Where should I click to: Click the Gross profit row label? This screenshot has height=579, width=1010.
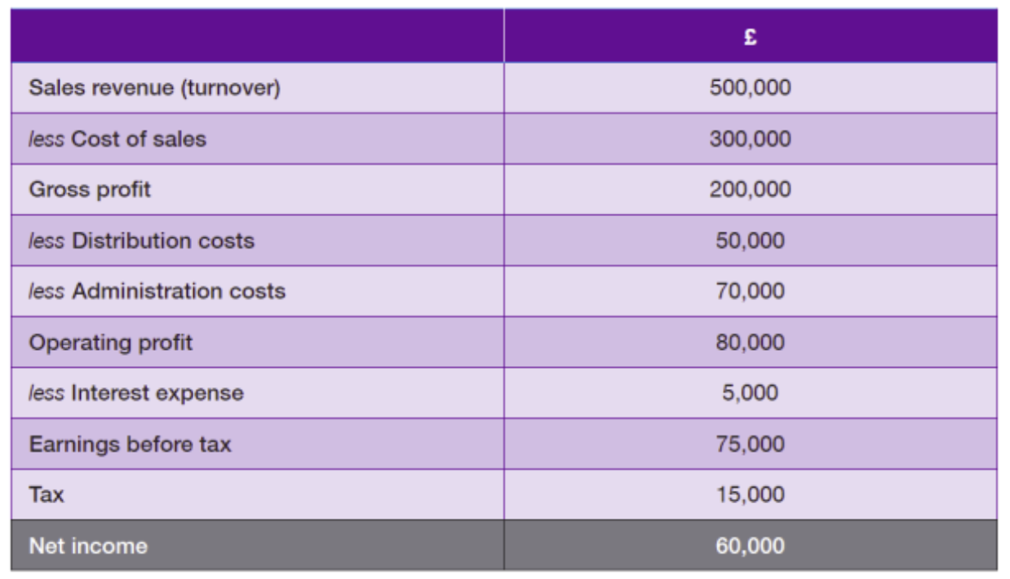pos(90,190)
